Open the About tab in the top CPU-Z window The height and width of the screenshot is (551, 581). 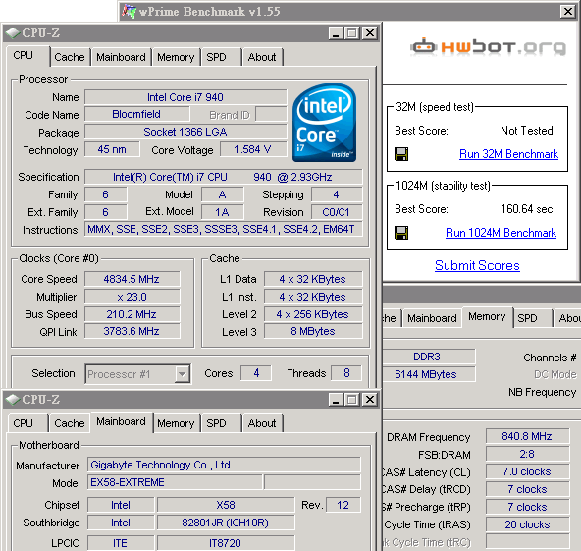pos(262,57)
